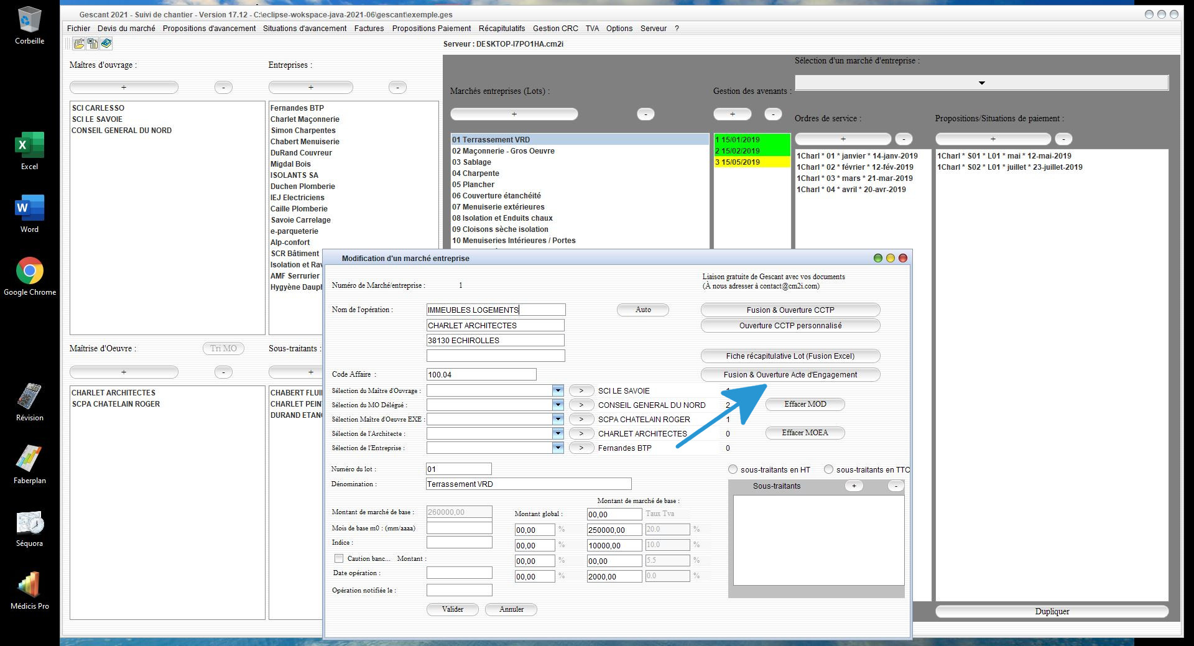Viewport: 1194px width, 646px height.
Task: Add a sous-traitant in the dialog
Action: 854,486
